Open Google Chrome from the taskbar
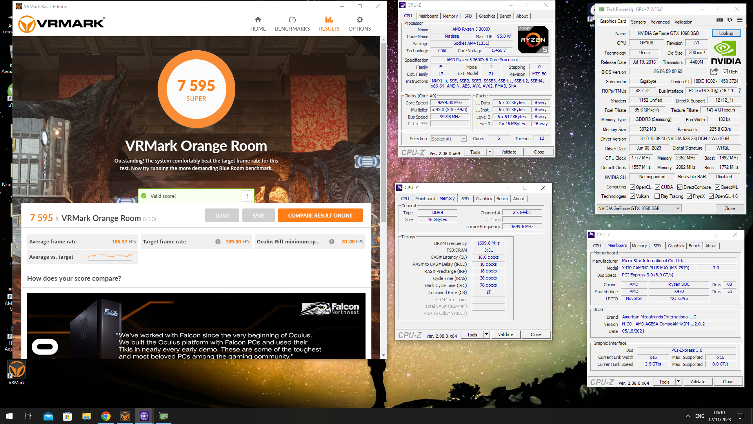The height and width of the screenshot is (424, 753). pos(105,416)
